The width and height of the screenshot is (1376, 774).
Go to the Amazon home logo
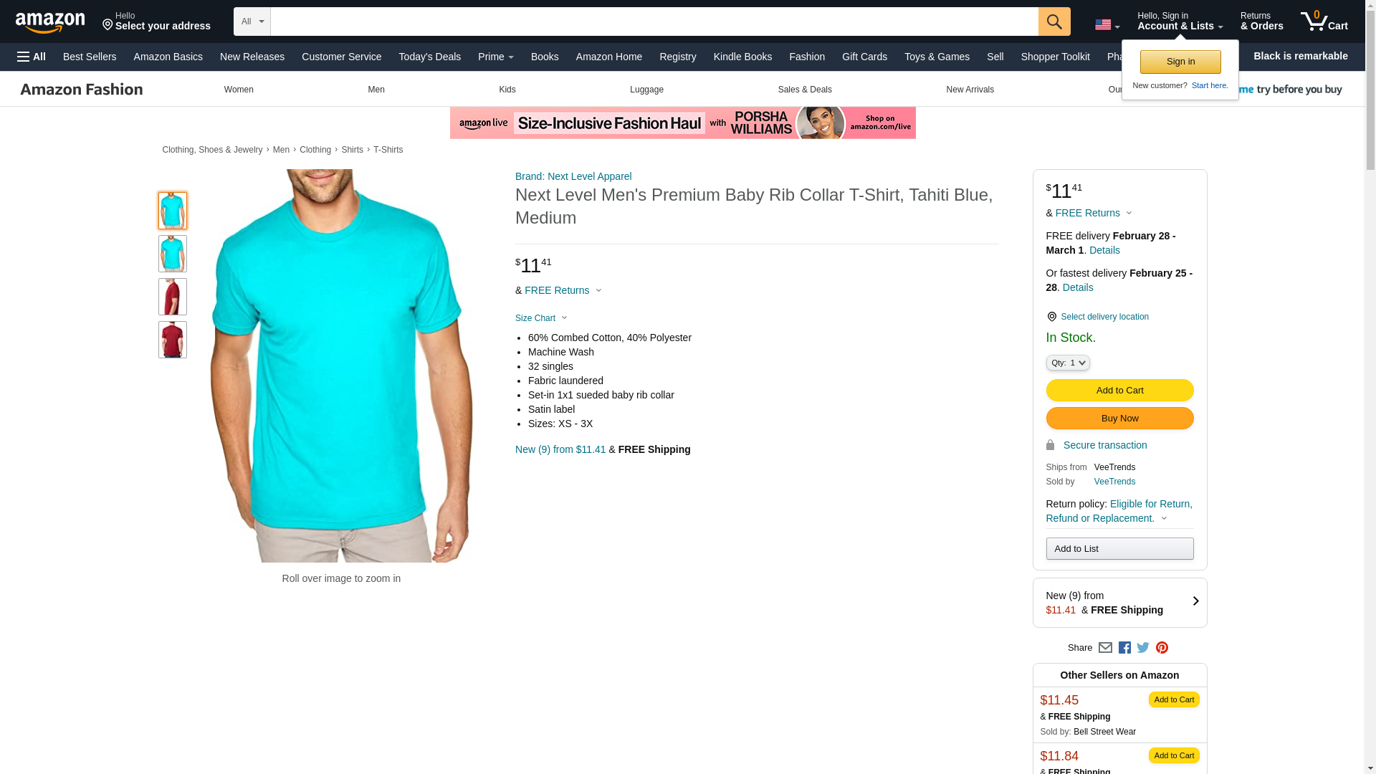pyautogui.click(x=50, y=22)
